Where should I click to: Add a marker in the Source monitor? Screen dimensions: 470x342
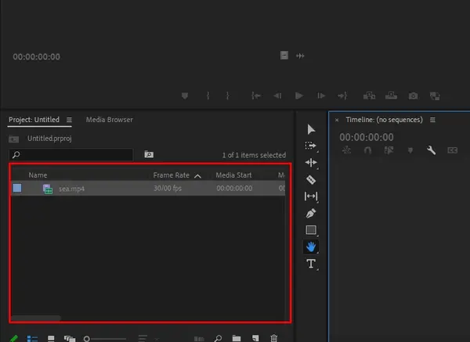click(x=185, y=95)
